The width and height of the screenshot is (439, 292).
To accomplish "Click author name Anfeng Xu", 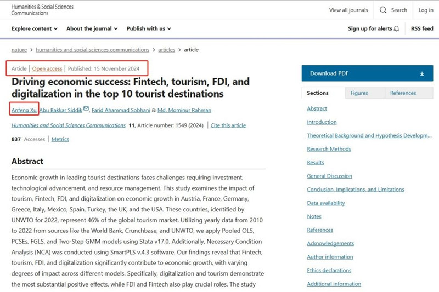I will 24,110.
